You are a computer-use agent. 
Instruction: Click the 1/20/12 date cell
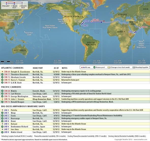(x=56, y=102)
